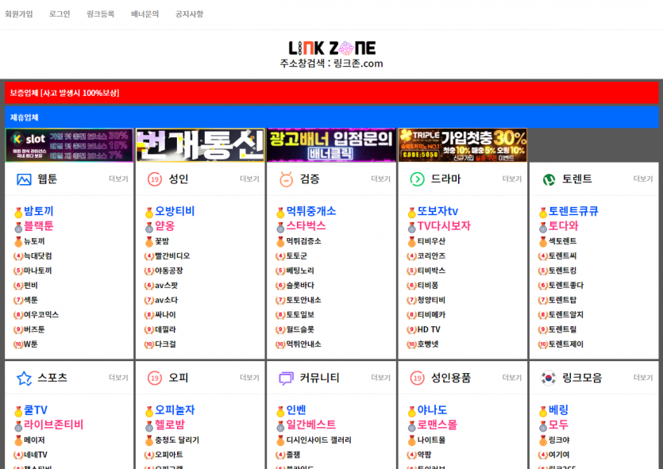Open the 로맨스몰 link

[438, 425]
